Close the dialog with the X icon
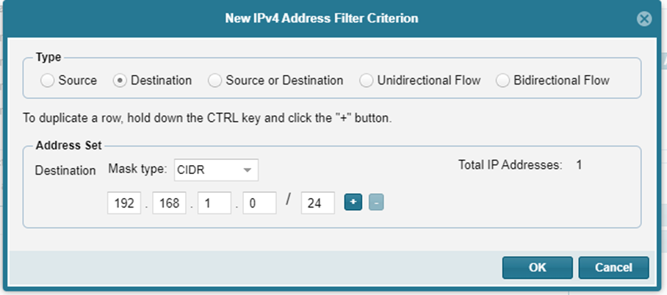Screen dimensions: 667x295 pos(644,18)
